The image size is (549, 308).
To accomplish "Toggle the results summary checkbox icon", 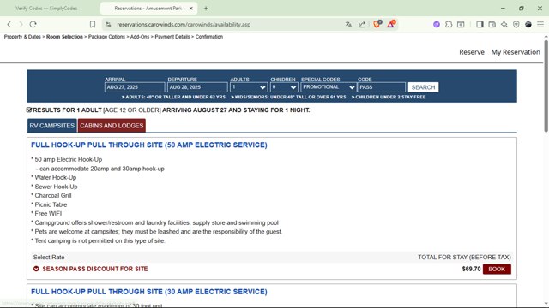I will coord(29,110).
